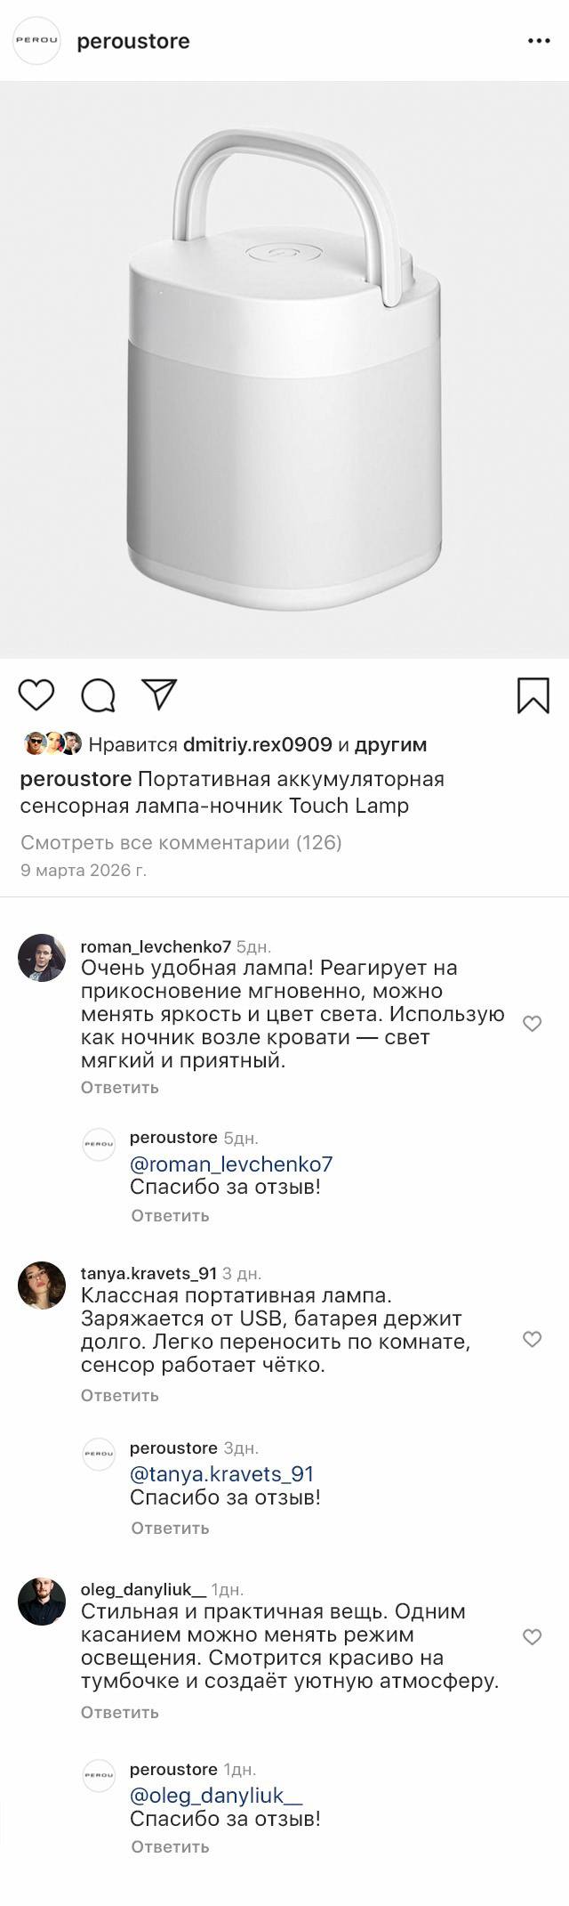Open roman_levchenko7's avatar
Screen dimensions: 569x1906
point(42,958)
